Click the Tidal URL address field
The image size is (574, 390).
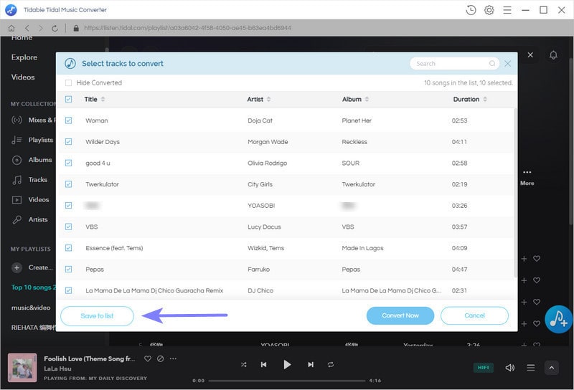coord(187,28)
